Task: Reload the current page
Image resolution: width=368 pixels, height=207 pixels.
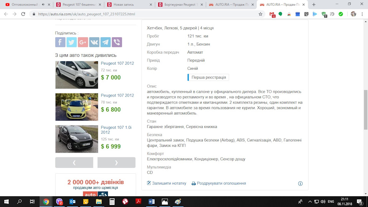Action: point(23,14)
